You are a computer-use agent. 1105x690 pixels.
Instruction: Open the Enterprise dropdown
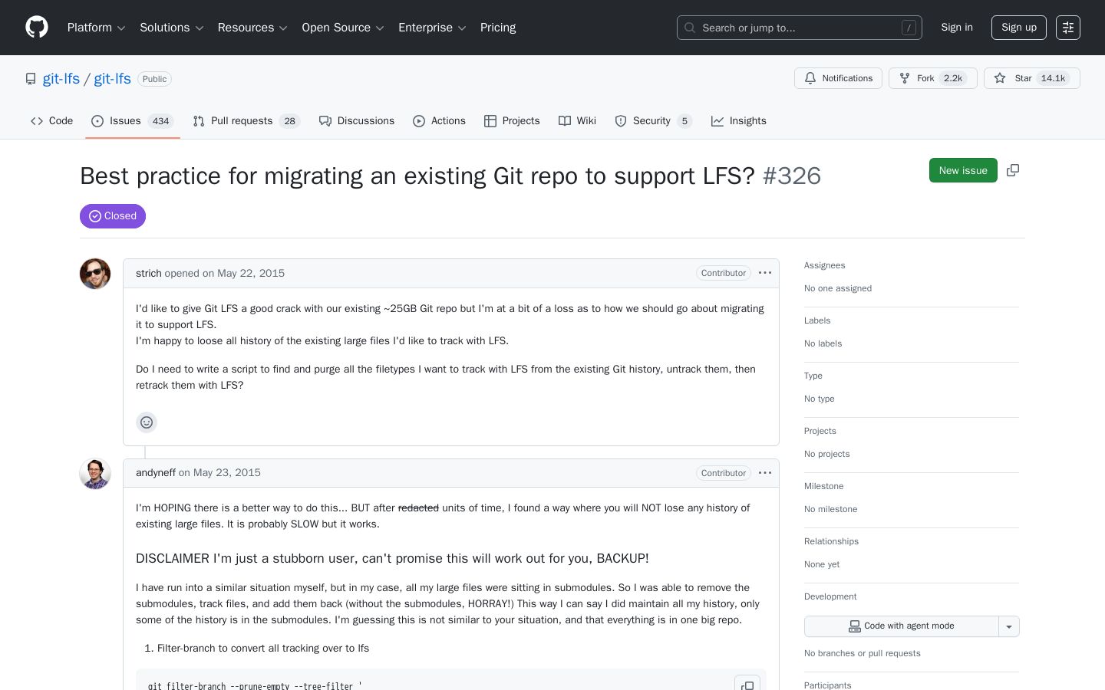click(x=432, y=28)
